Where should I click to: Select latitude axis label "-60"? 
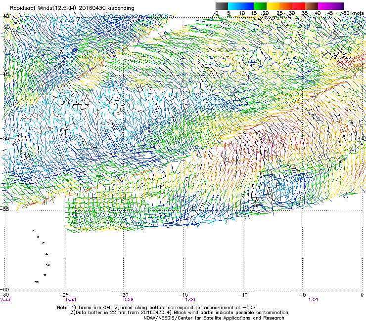[x=5, y=289]
